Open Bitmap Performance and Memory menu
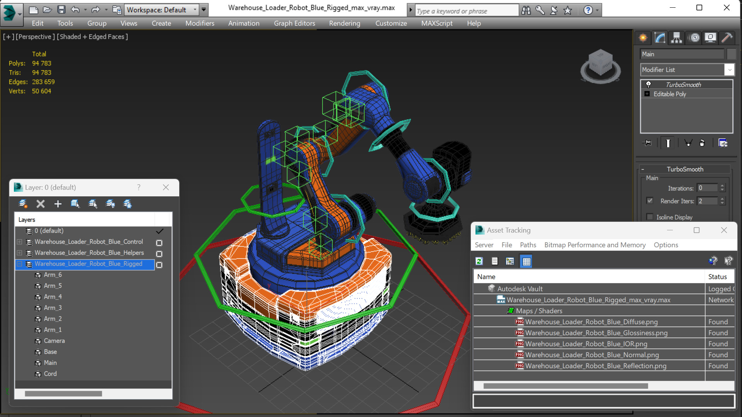Screen dimensions: 742x417 (595, 245)
